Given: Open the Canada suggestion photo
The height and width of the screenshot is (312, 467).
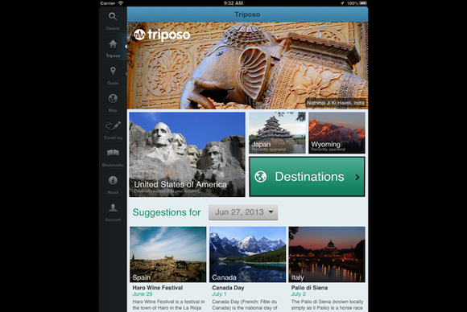Looking at the screenshot, I should point(247,254).
